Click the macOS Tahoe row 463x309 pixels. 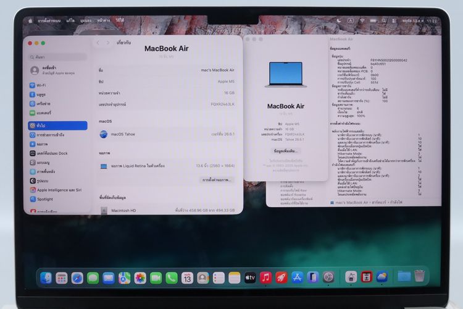coord(167,134)
